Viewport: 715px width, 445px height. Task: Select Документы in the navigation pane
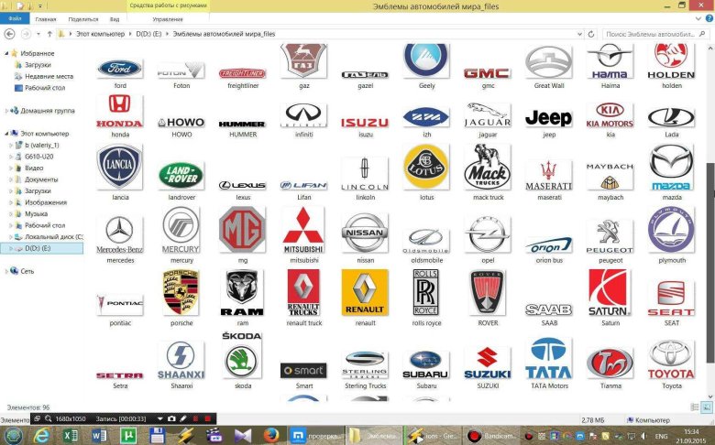(x=41, y=179)
